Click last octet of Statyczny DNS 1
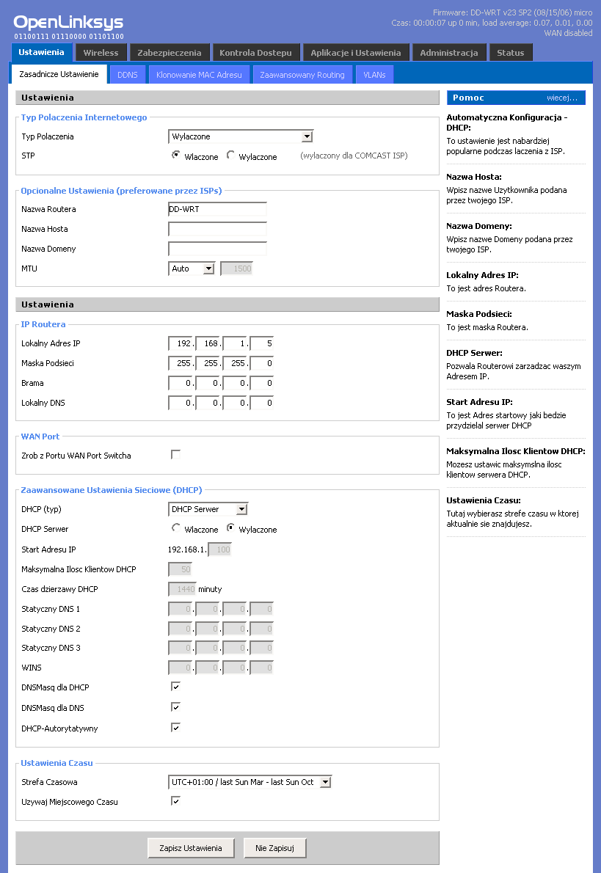 [262, 609]
